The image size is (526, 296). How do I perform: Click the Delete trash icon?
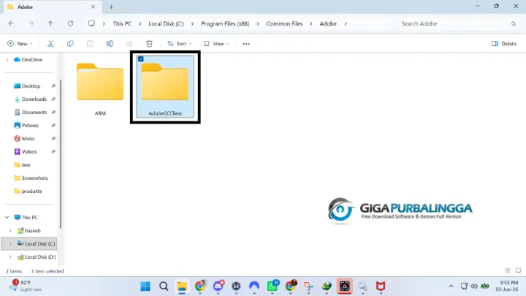[149, 44]
